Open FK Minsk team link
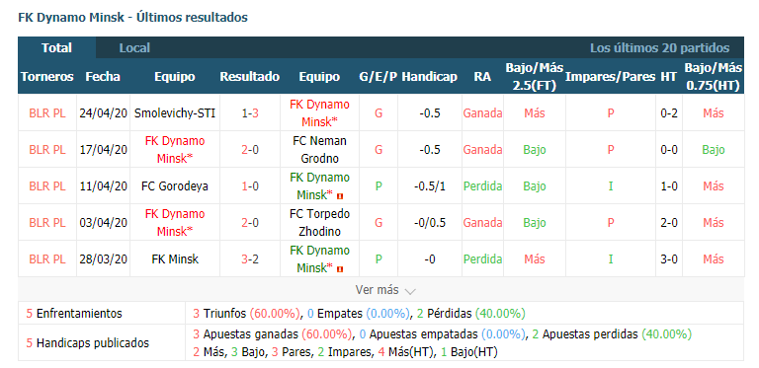The width and height of the screenshot is (759, 368). pyautogui.click(x=175, y=259)
